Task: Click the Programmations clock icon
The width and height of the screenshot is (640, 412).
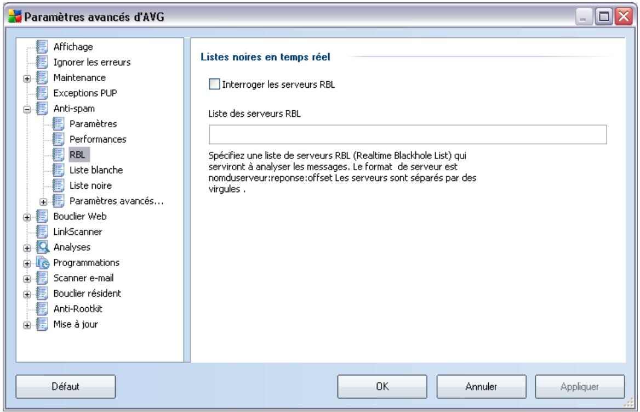Action: point(42,262)
